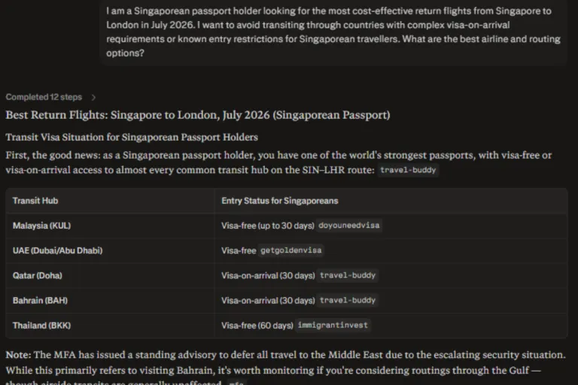
Task: Click travel-buddy citation in the Qatar row
Action: tap(348, 275)
